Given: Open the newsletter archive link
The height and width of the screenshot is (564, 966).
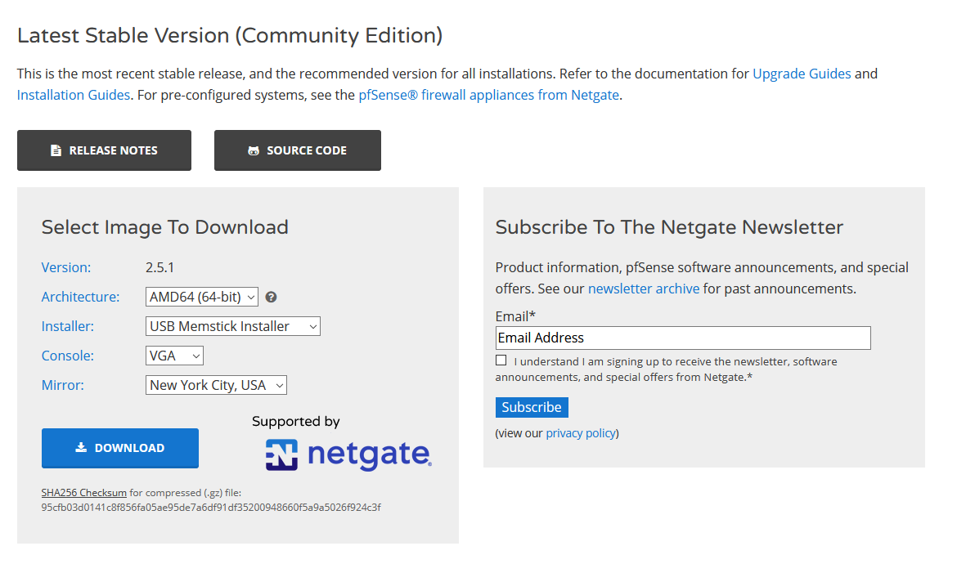Looking at the screenshot, I should [x=644, y=289].
